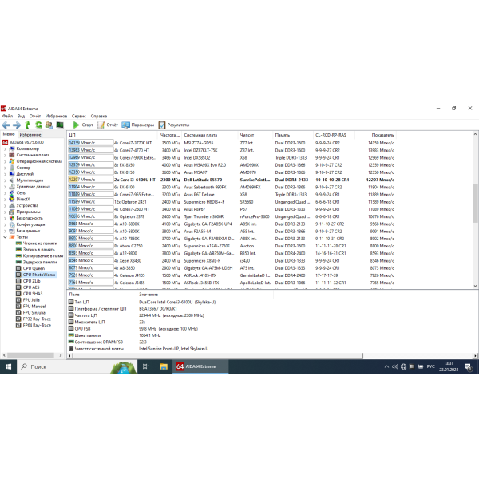Image resolution: width=479 pixels, height=479 pixels.
Task: Open the notification center icon
Action: [469, 366]
